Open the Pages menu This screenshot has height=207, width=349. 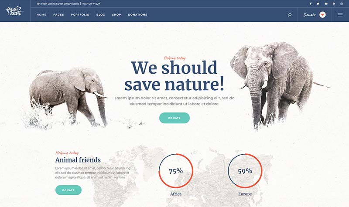58,15
